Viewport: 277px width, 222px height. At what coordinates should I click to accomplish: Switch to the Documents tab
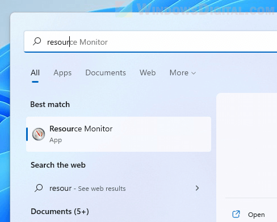106,72
